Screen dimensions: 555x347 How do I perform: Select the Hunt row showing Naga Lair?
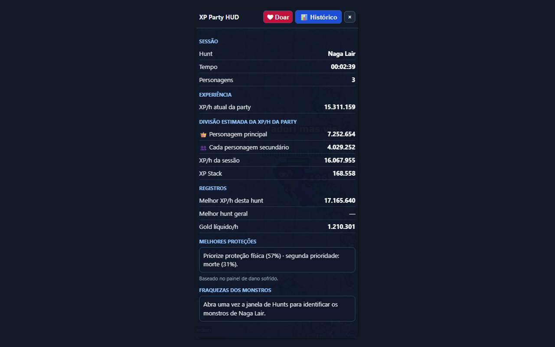pyautogui.click(x=277, y=54)
